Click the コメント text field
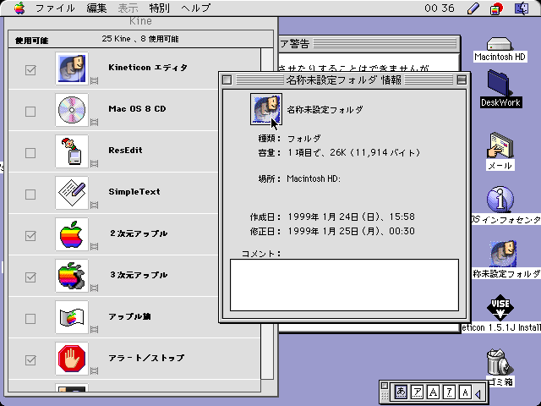The image size is (541, 406). click(344, 285)
